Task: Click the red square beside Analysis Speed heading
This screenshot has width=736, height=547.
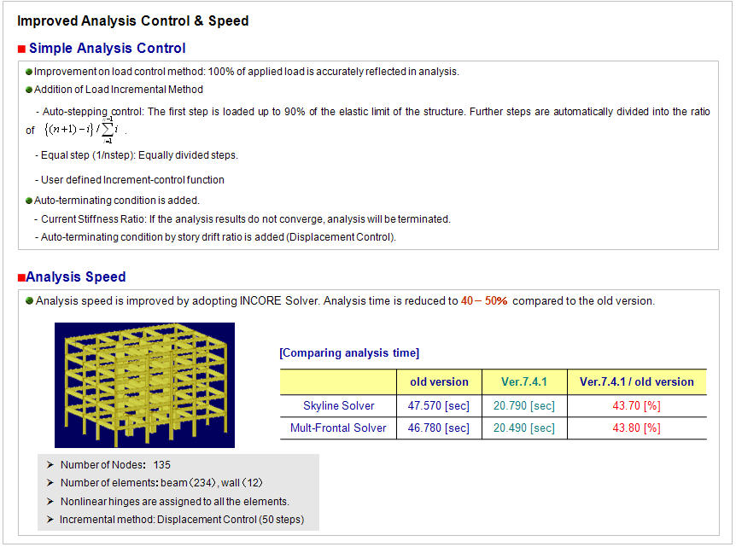Action: [x=21, y=278]
